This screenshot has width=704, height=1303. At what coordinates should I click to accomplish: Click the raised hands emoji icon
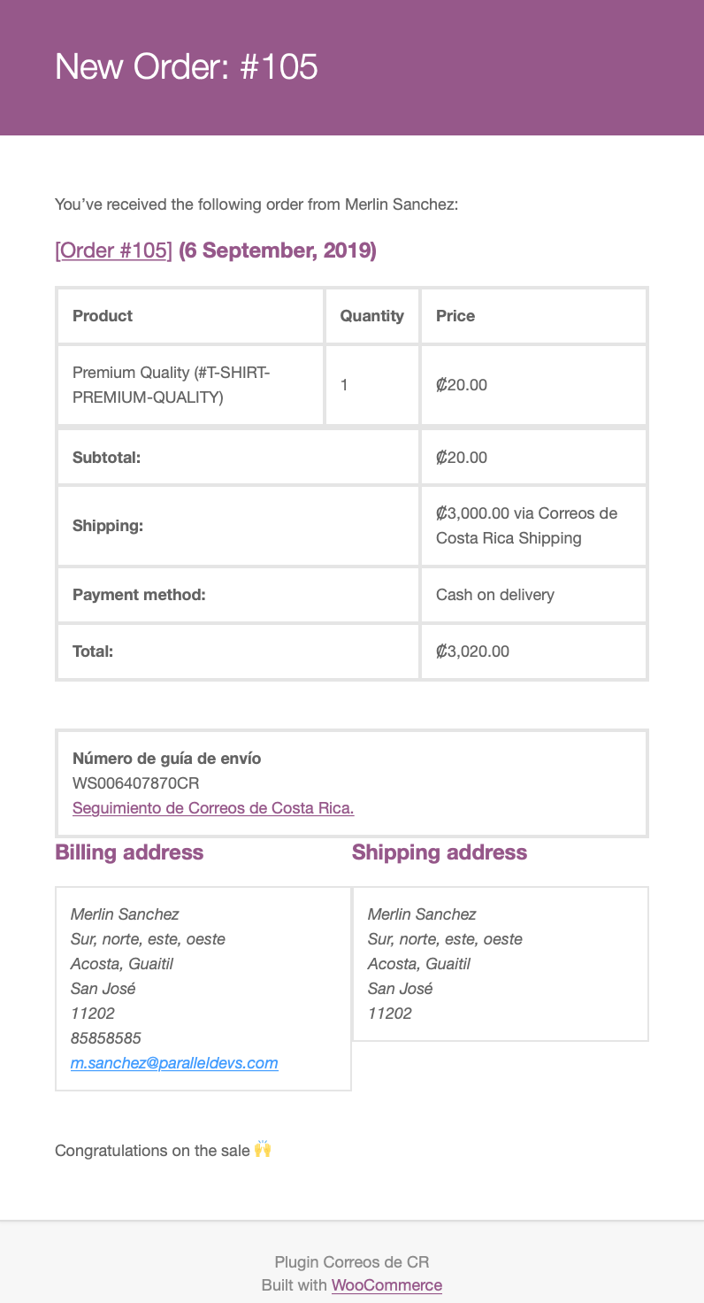263,1150
